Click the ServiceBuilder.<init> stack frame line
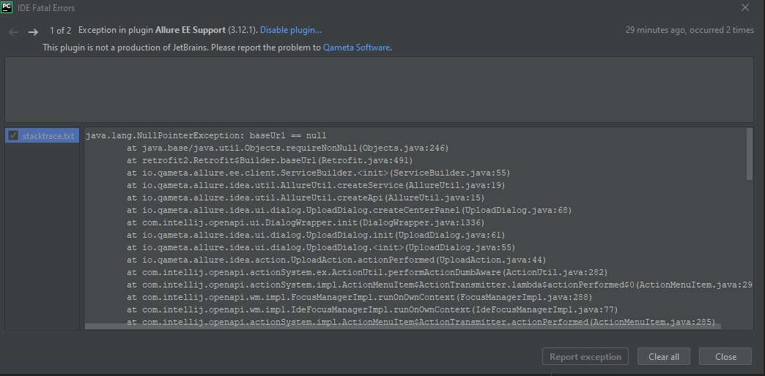 [319, 173]
